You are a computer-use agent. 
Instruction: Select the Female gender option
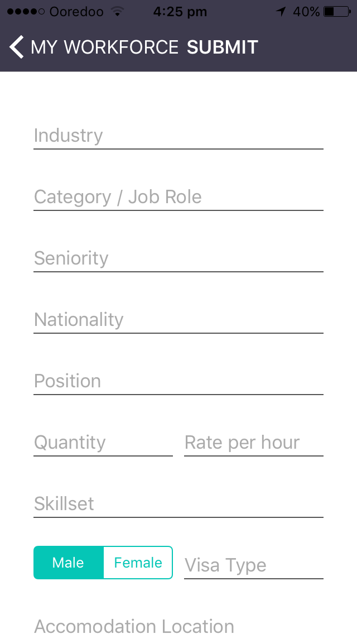pos(138,563)
